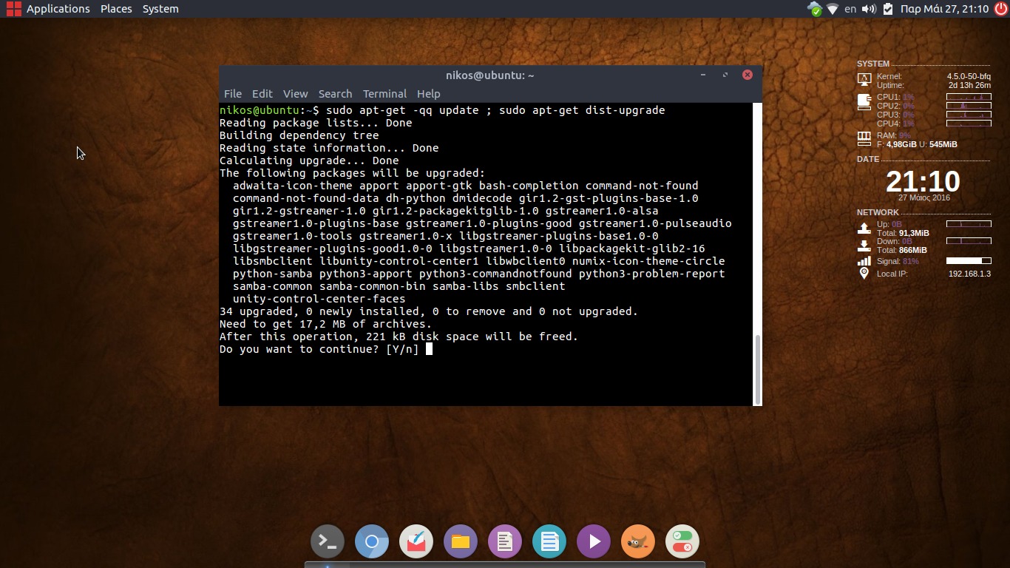Image resolution: width=1010 pixels, height=568 pixels.
Task: Launch the purple media player dock icon
Action: click(x=594, y=541)
